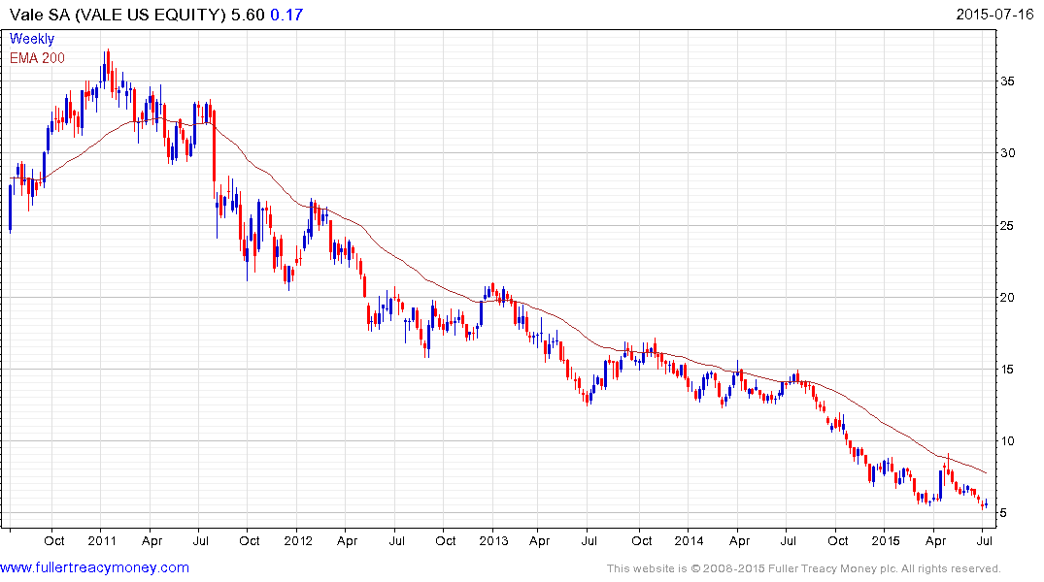Click the 20 price axis label
The image size is (1044, 582).
click(1007, 298)
